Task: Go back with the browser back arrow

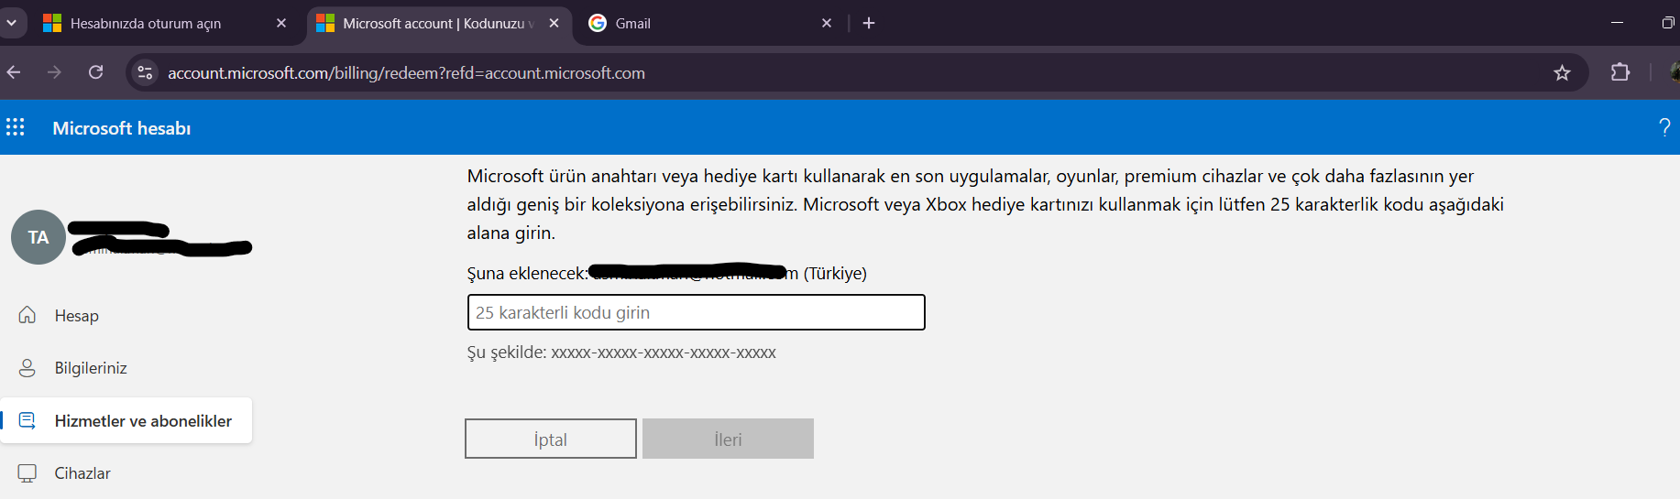Action: [x=14, y=72]
